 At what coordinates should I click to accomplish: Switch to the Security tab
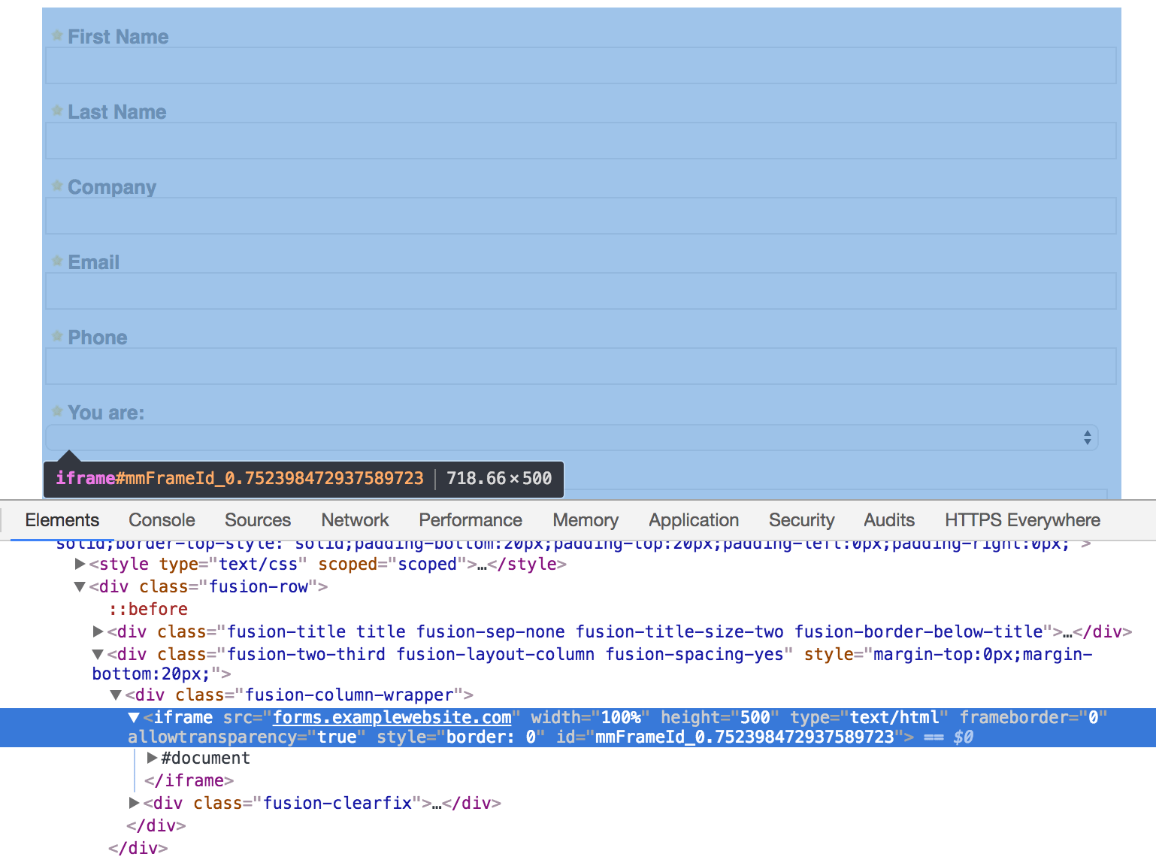pos(802,520)
